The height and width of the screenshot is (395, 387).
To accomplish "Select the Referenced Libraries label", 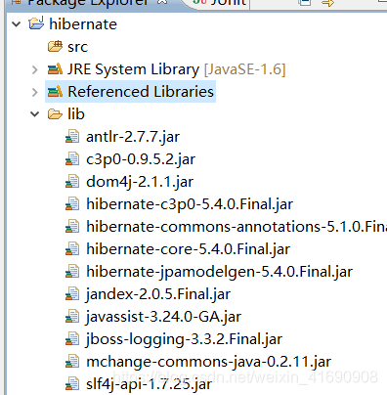I will point(141,92).
